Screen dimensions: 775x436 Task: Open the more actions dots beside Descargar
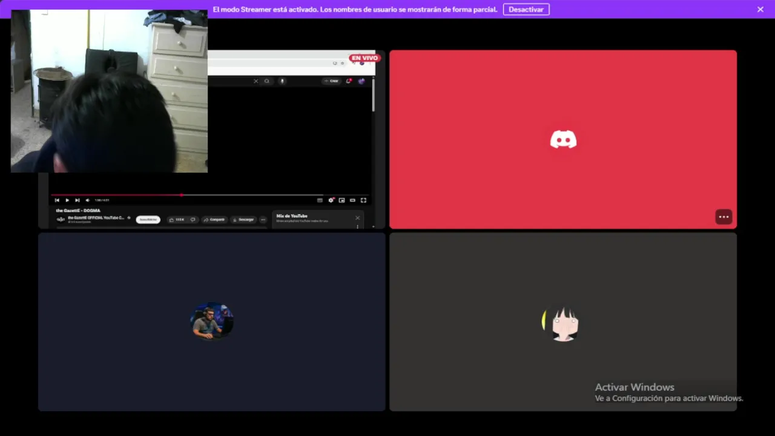tap(263, 219)
